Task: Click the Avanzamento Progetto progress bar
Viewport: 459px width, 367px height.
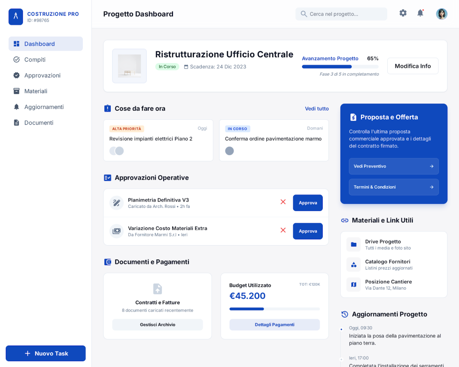Action: coord(340,67)
